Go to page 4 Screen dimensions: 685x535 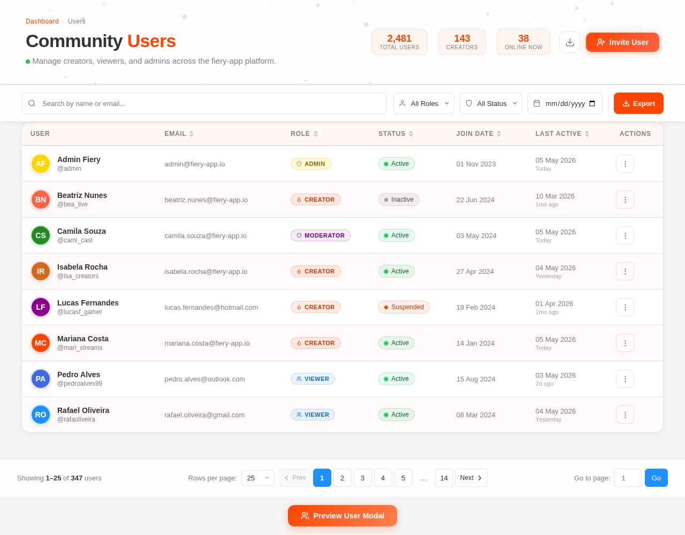[383, 478]
